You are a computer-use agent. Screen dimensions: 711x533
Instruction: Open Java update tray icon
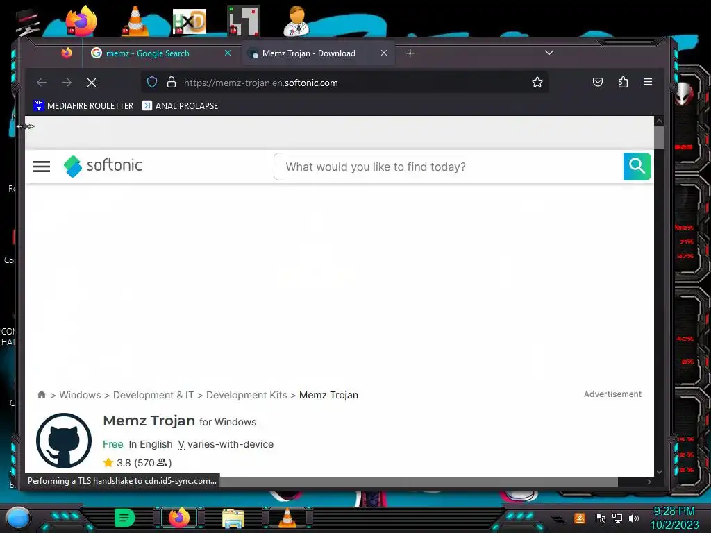pos(580,518)
